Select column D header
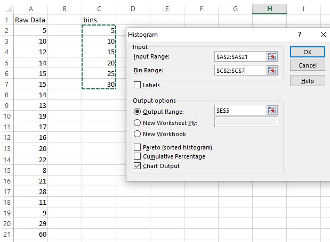330x242 pixels. click(x=133, y=9)
